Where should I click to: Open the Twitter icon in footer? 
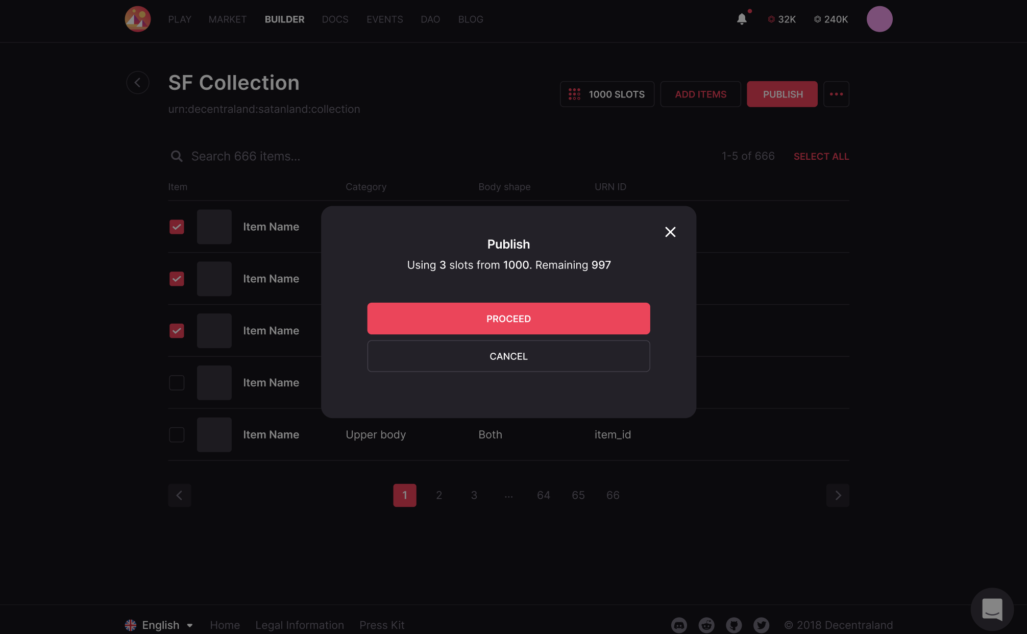pyautogui.click(x=762, y=625)
